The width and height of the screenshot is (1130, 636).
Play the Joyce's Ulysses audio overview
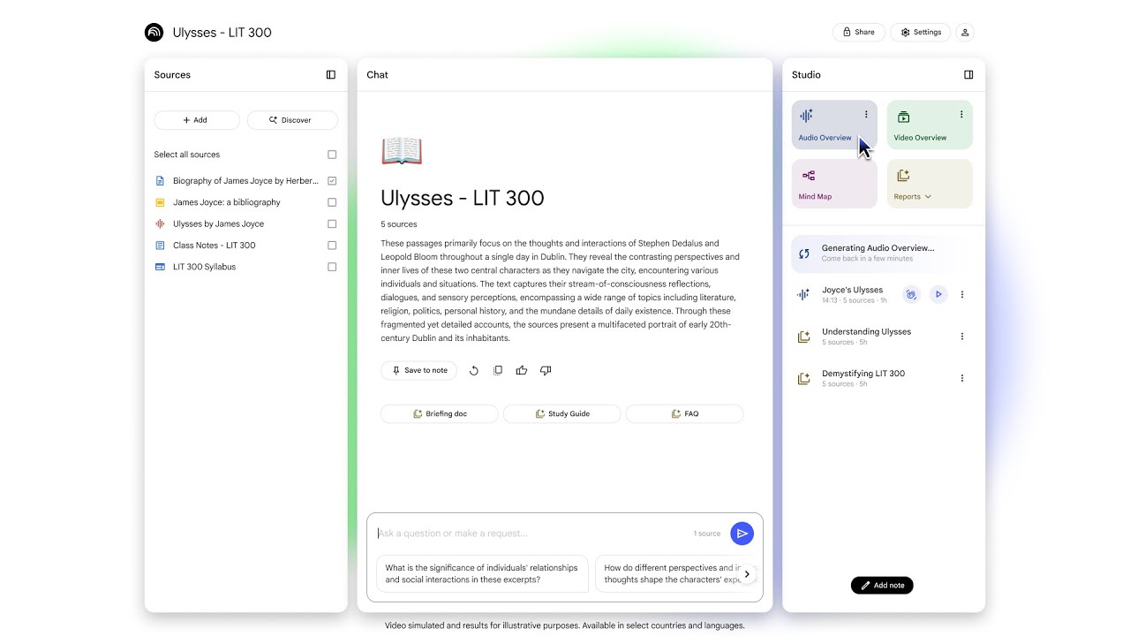point(938,294)
